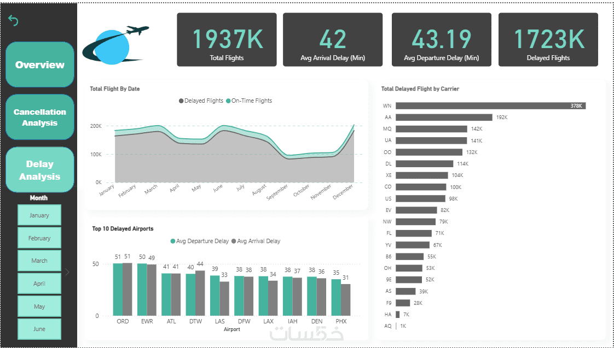Click the Avg Arrival Delay legend dot
Image resolution: width=614 pixels, height=348 pixels.
pos(234,241)
